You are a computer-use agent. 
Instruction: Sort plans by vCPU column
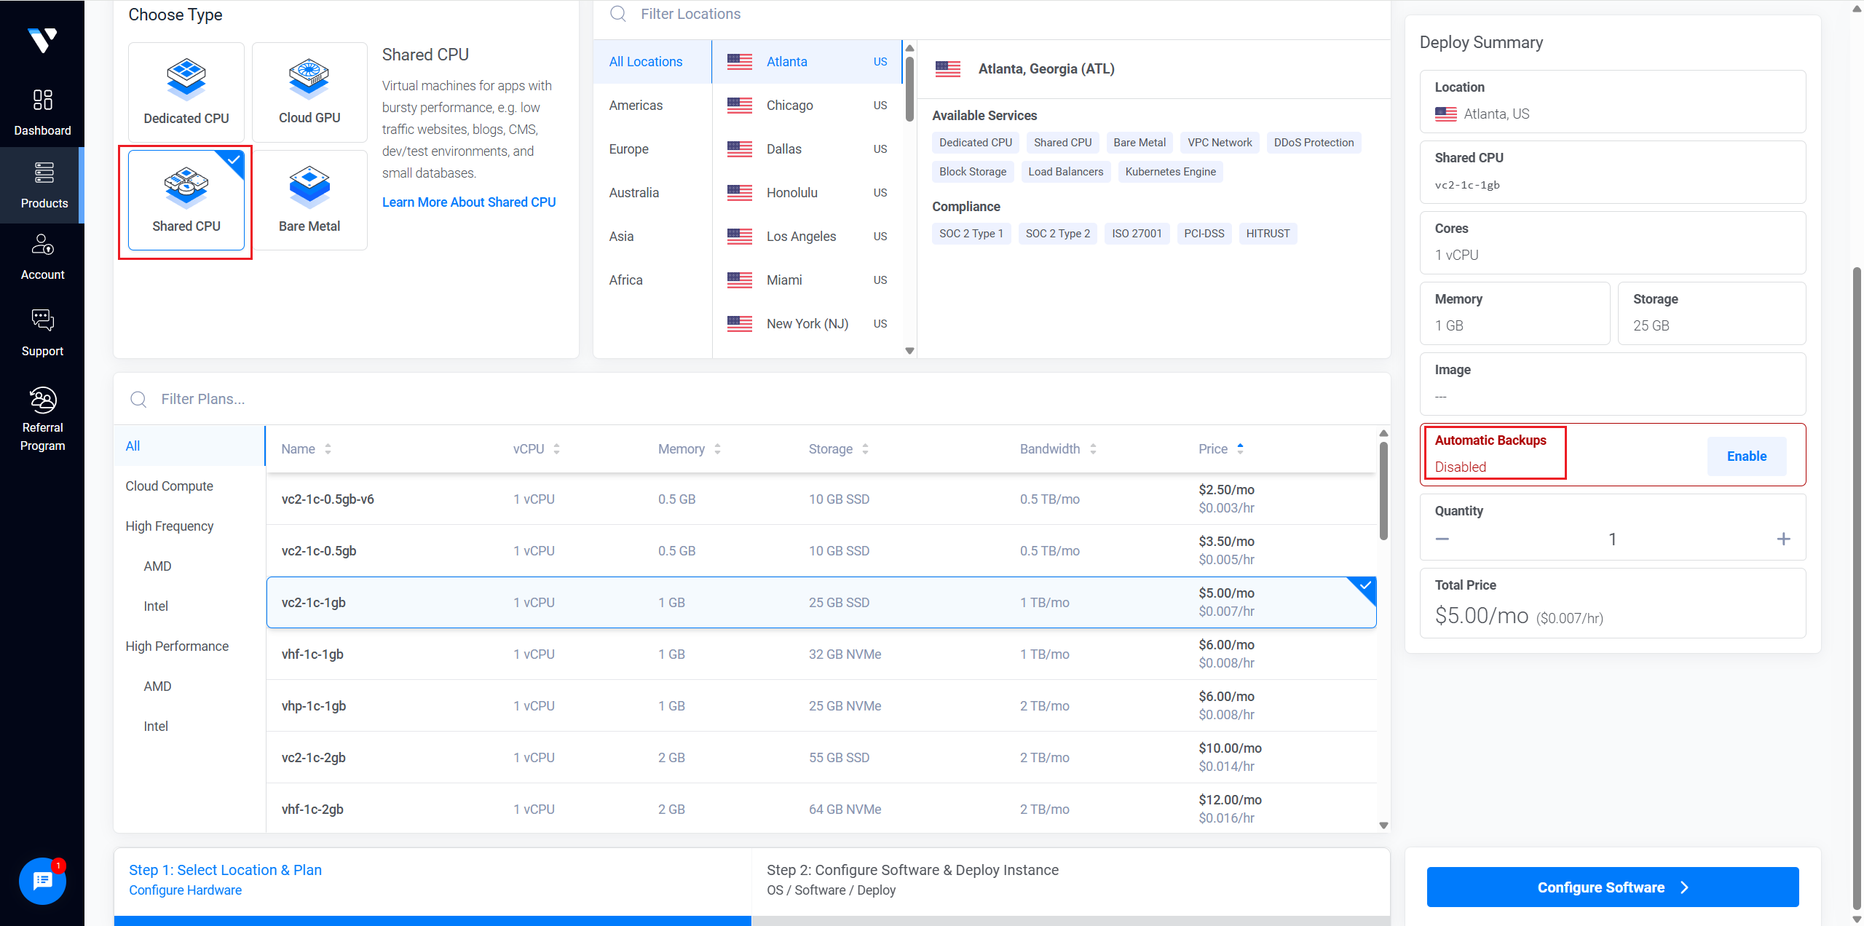[x=537, y=449]
